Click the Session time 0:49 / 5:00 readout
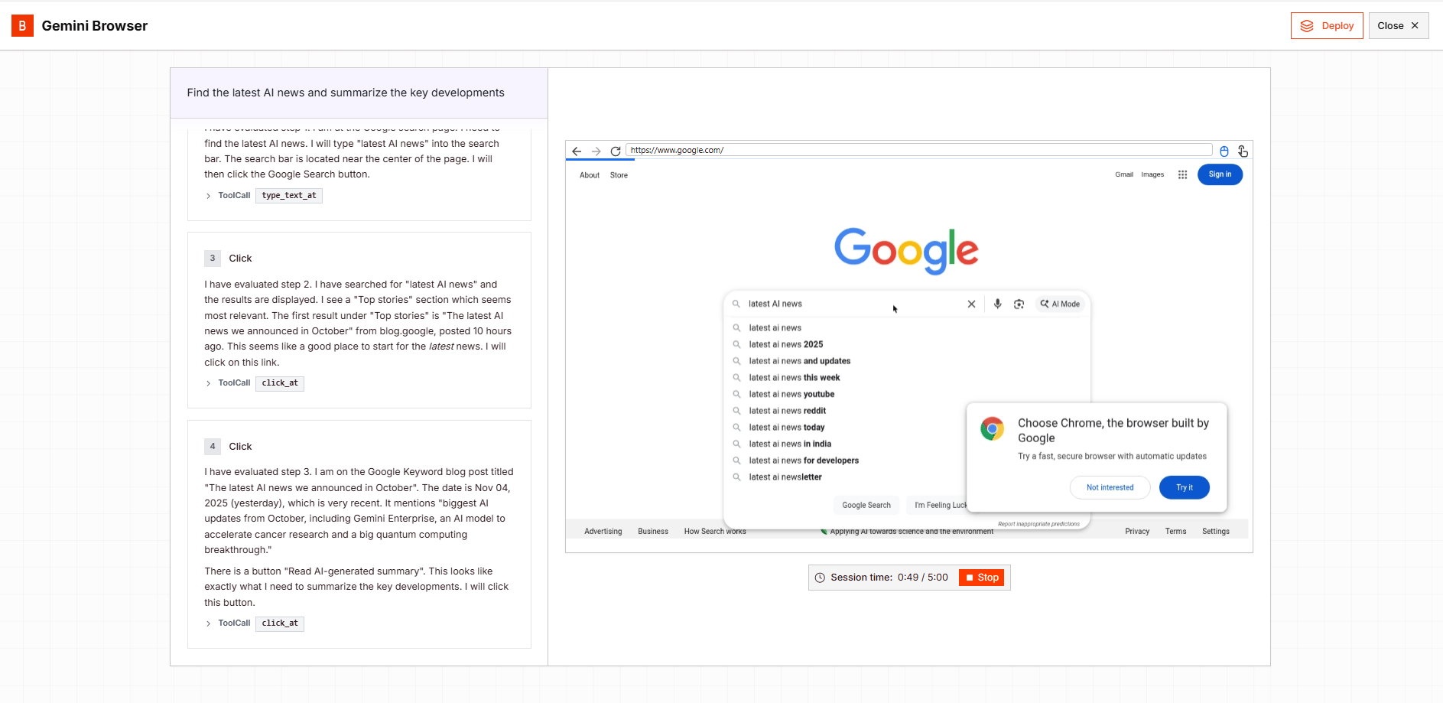Image resolution: width=1443 pixels, height=703 pixels. point(889,578)
